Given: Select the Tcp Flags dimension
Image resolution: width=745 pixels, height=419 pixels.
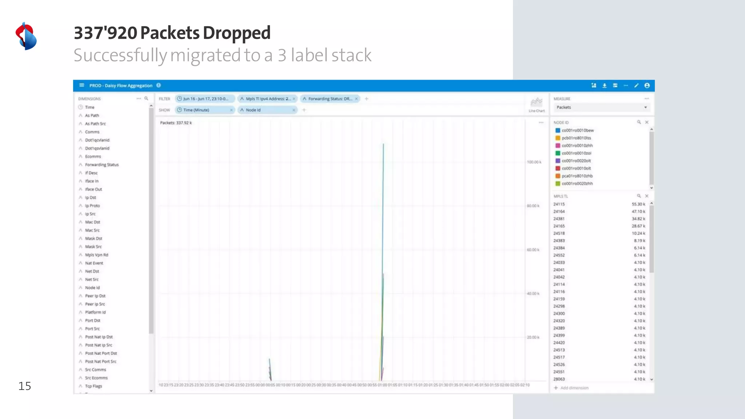Looking at the screenshot, I should click(x=93, y=386).
